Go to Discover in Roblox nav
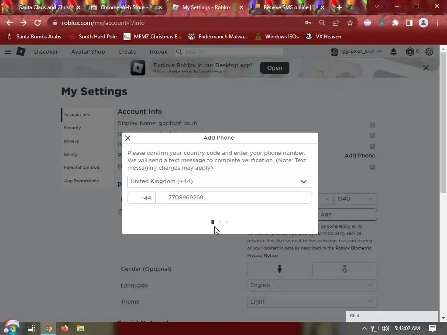The width and height of the screenshot is (447, 335). 46,51
